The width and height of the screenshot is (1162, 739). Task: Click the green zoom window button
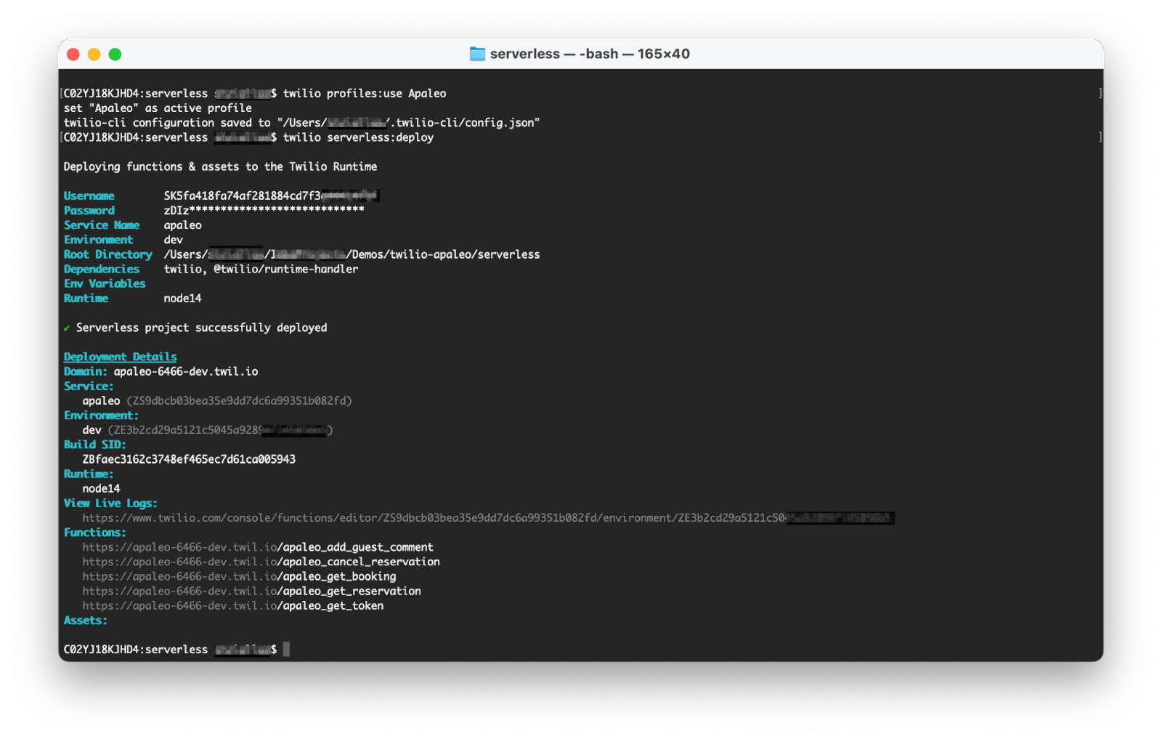[x=115, y=54]
